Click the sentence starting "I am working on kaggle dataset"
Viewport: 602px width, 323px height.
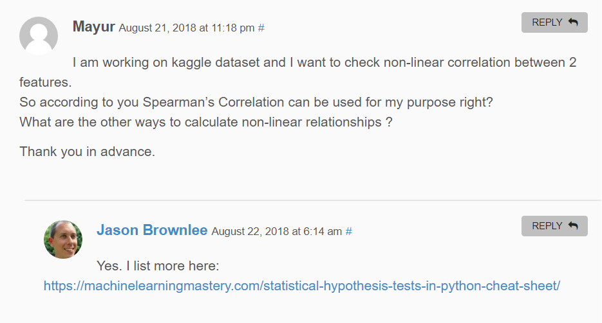tap(325, 63)
